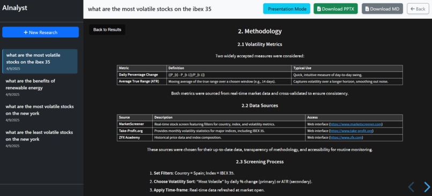Click 'Average True Range (ATR)' table cell
This screenshot has height=196, width=432.
(x=142, y=81)
